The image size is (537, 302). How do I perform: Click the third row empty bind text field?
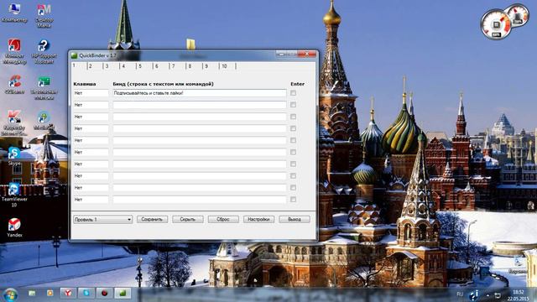pyautogui.click(x=200, y=117)
